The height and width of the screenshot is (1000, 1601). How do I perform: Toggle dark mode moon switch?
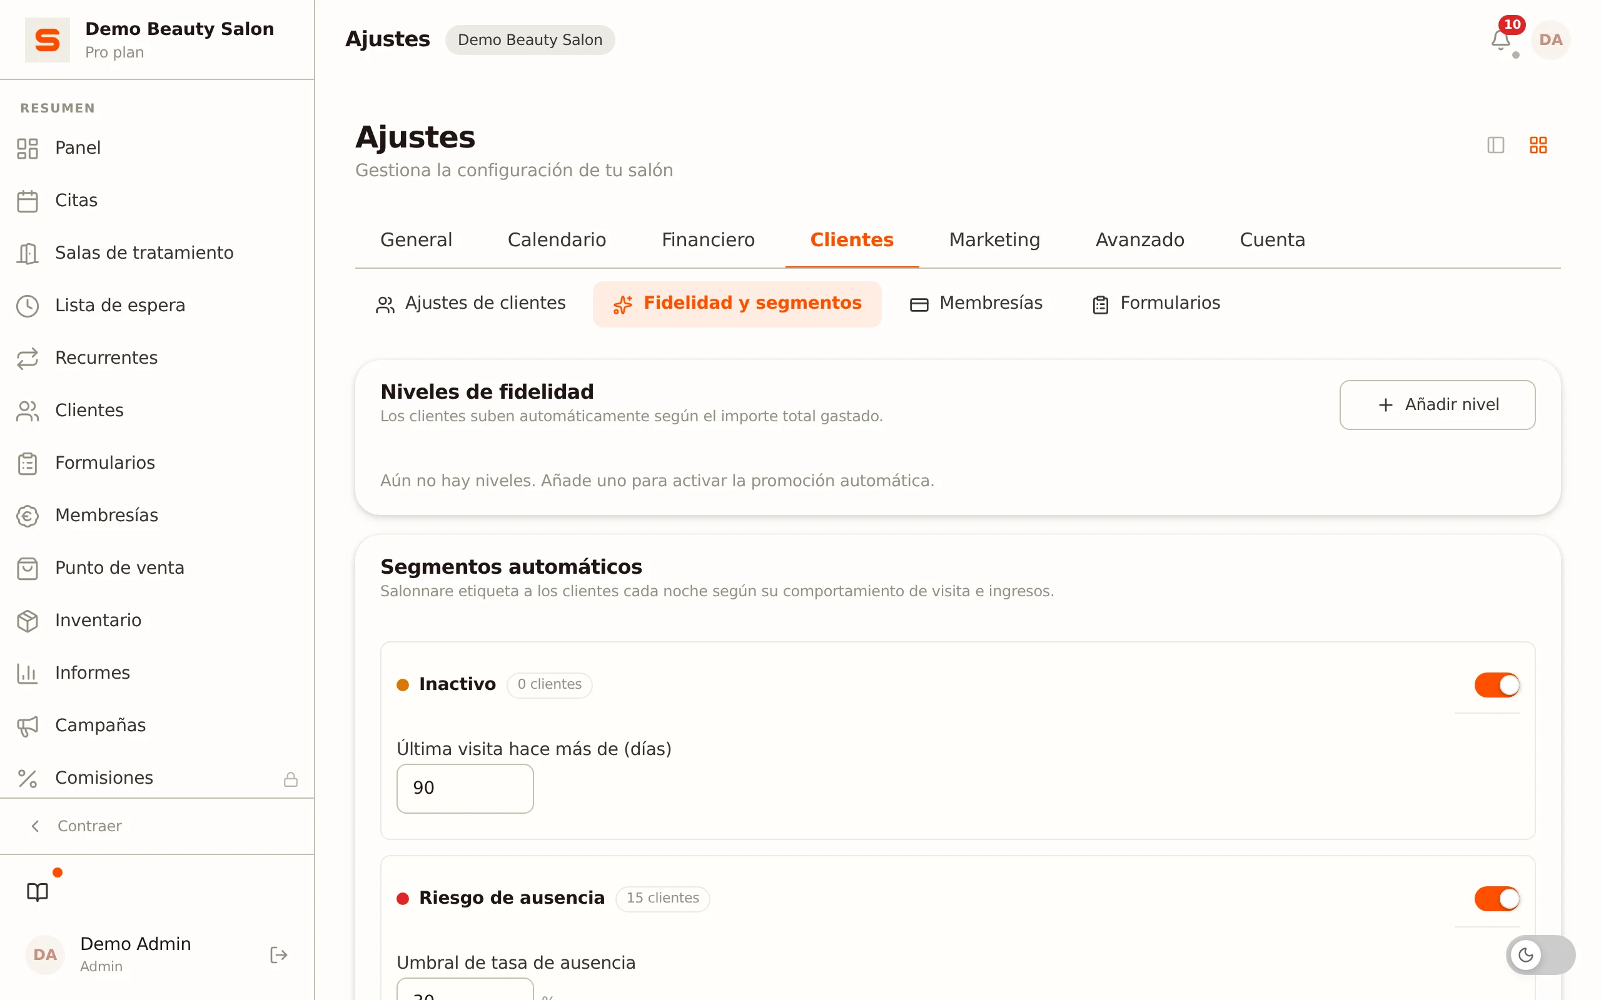(x=1540, y=954)
